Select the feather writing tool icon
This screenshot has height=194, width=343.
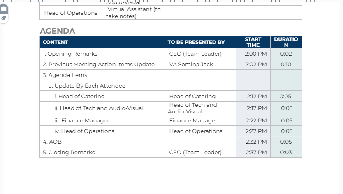tap(4, 18)
